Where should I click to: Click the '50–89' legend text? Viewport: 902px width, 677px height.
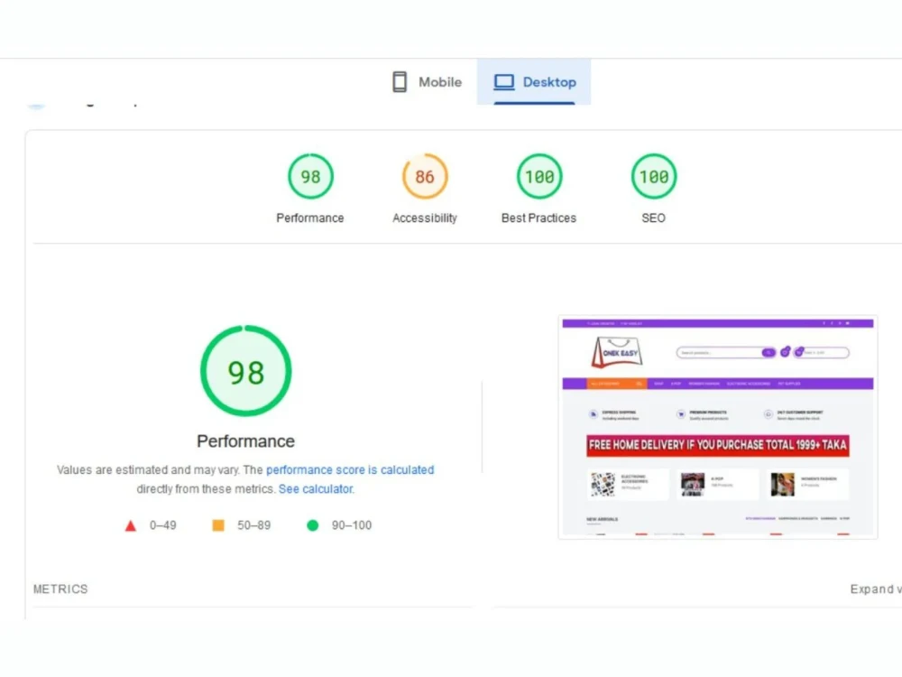(253, 525)
